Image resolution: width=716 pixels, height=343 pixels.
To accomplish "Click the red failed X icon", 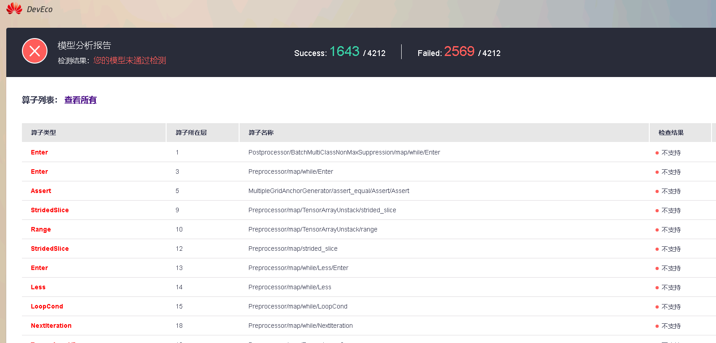I will click(34, 51).
